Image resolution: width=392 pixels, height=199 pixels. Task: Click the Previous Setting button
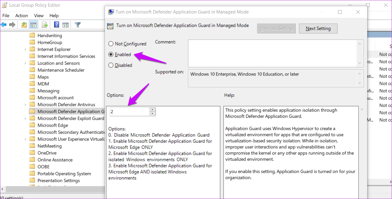click(276, 28)
